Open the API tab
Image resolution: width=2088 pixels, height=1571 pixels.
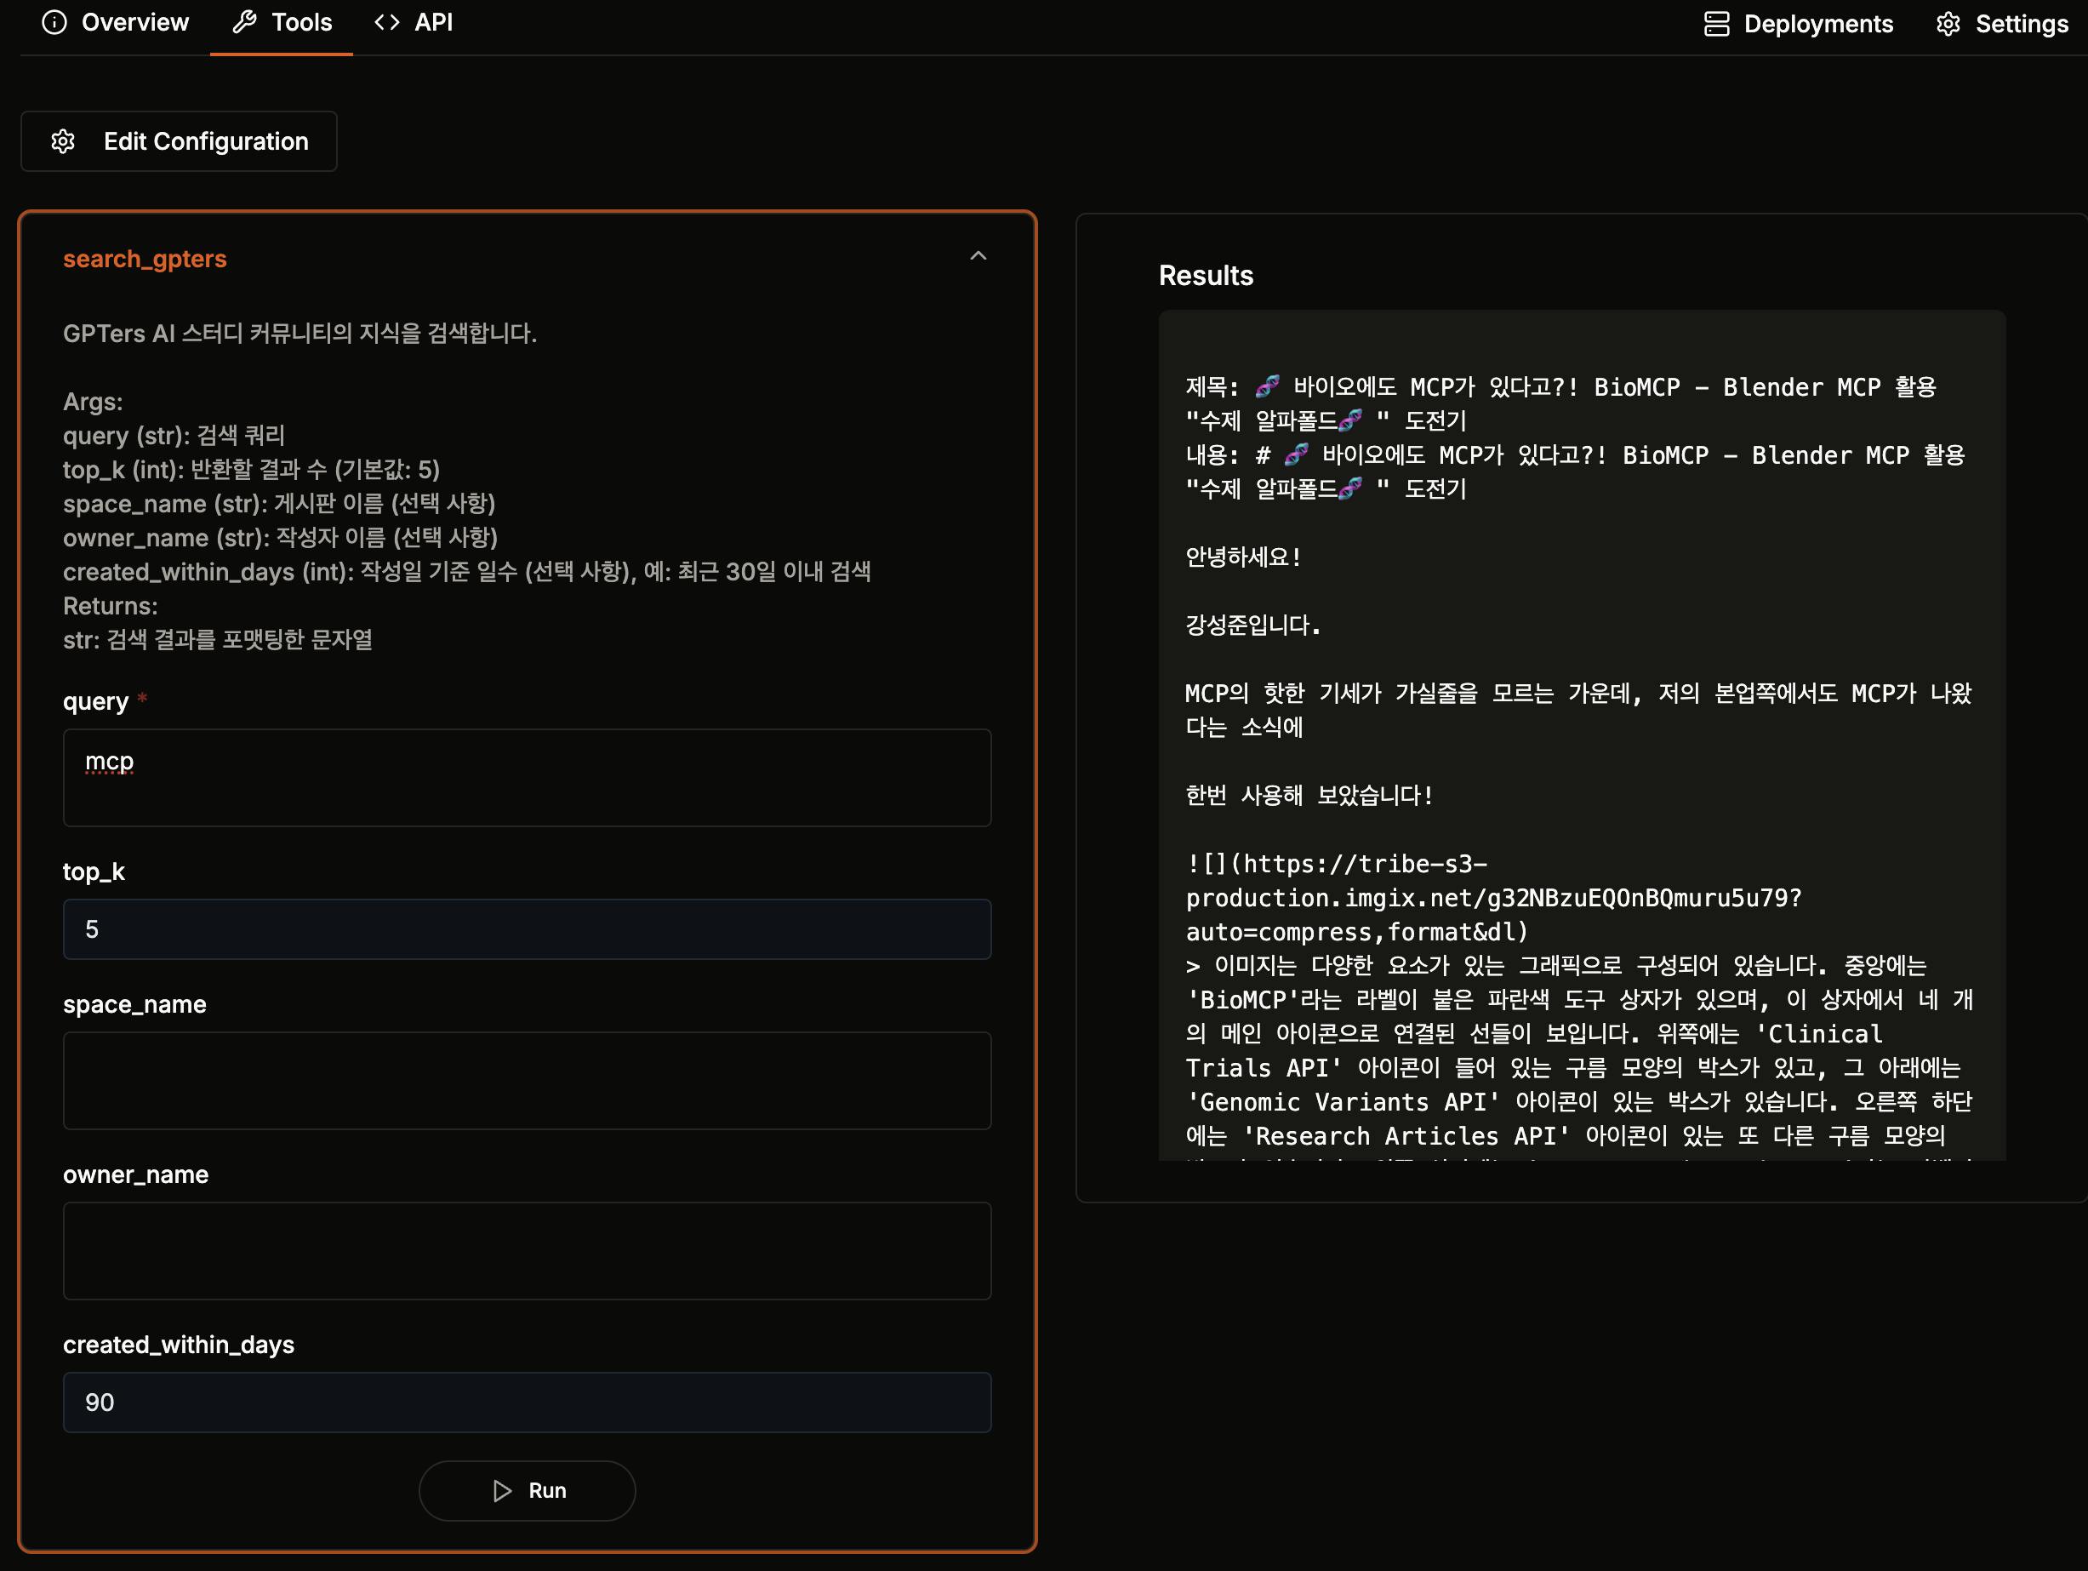433,23
